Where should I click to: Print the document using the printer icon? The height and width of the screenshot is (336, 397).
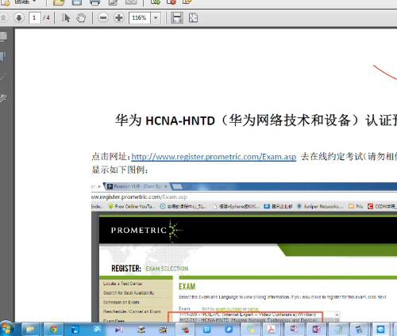(94, 2)
